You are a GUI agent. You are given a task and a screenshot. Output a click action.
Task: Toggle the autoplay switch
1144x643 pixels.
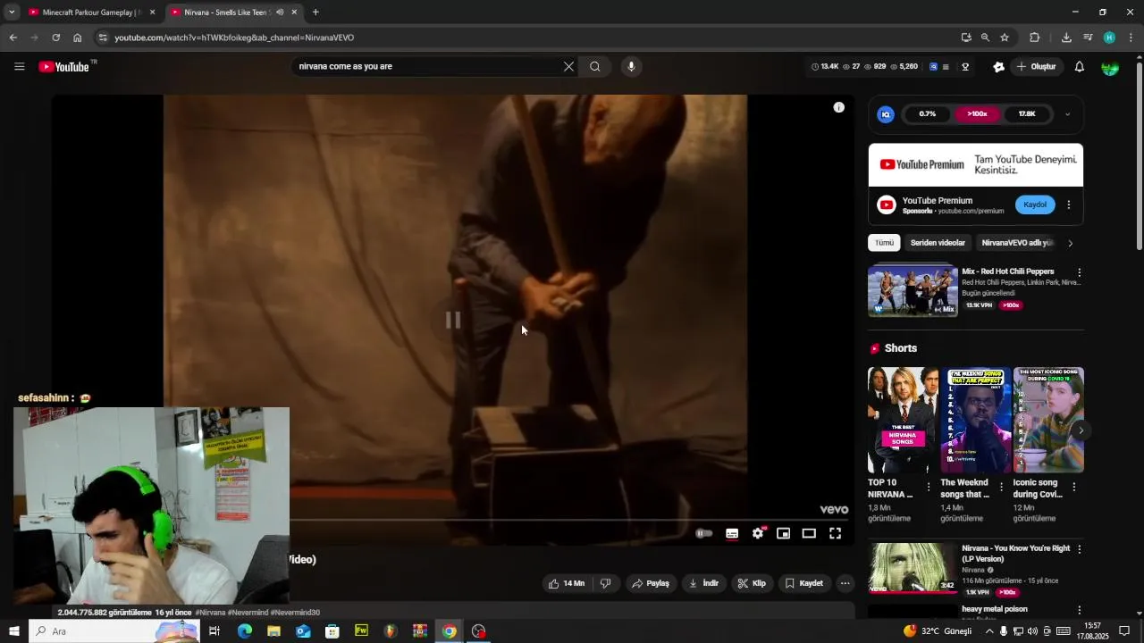tap(704, 533)
